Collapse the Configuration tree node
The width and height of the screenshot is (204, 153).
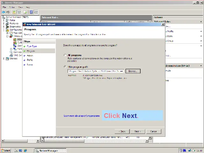(x=4, y=30)
